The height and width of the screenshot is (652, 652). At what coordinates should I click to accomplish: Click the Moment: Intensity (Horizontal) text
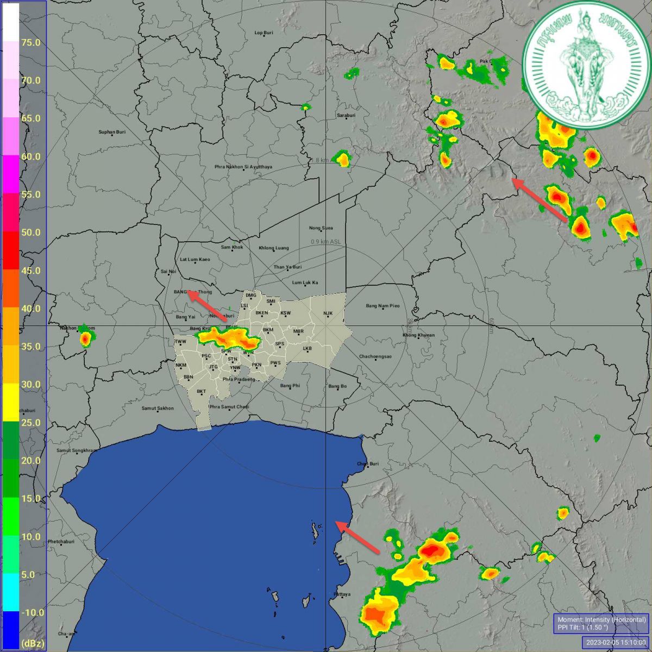point(602,619)
